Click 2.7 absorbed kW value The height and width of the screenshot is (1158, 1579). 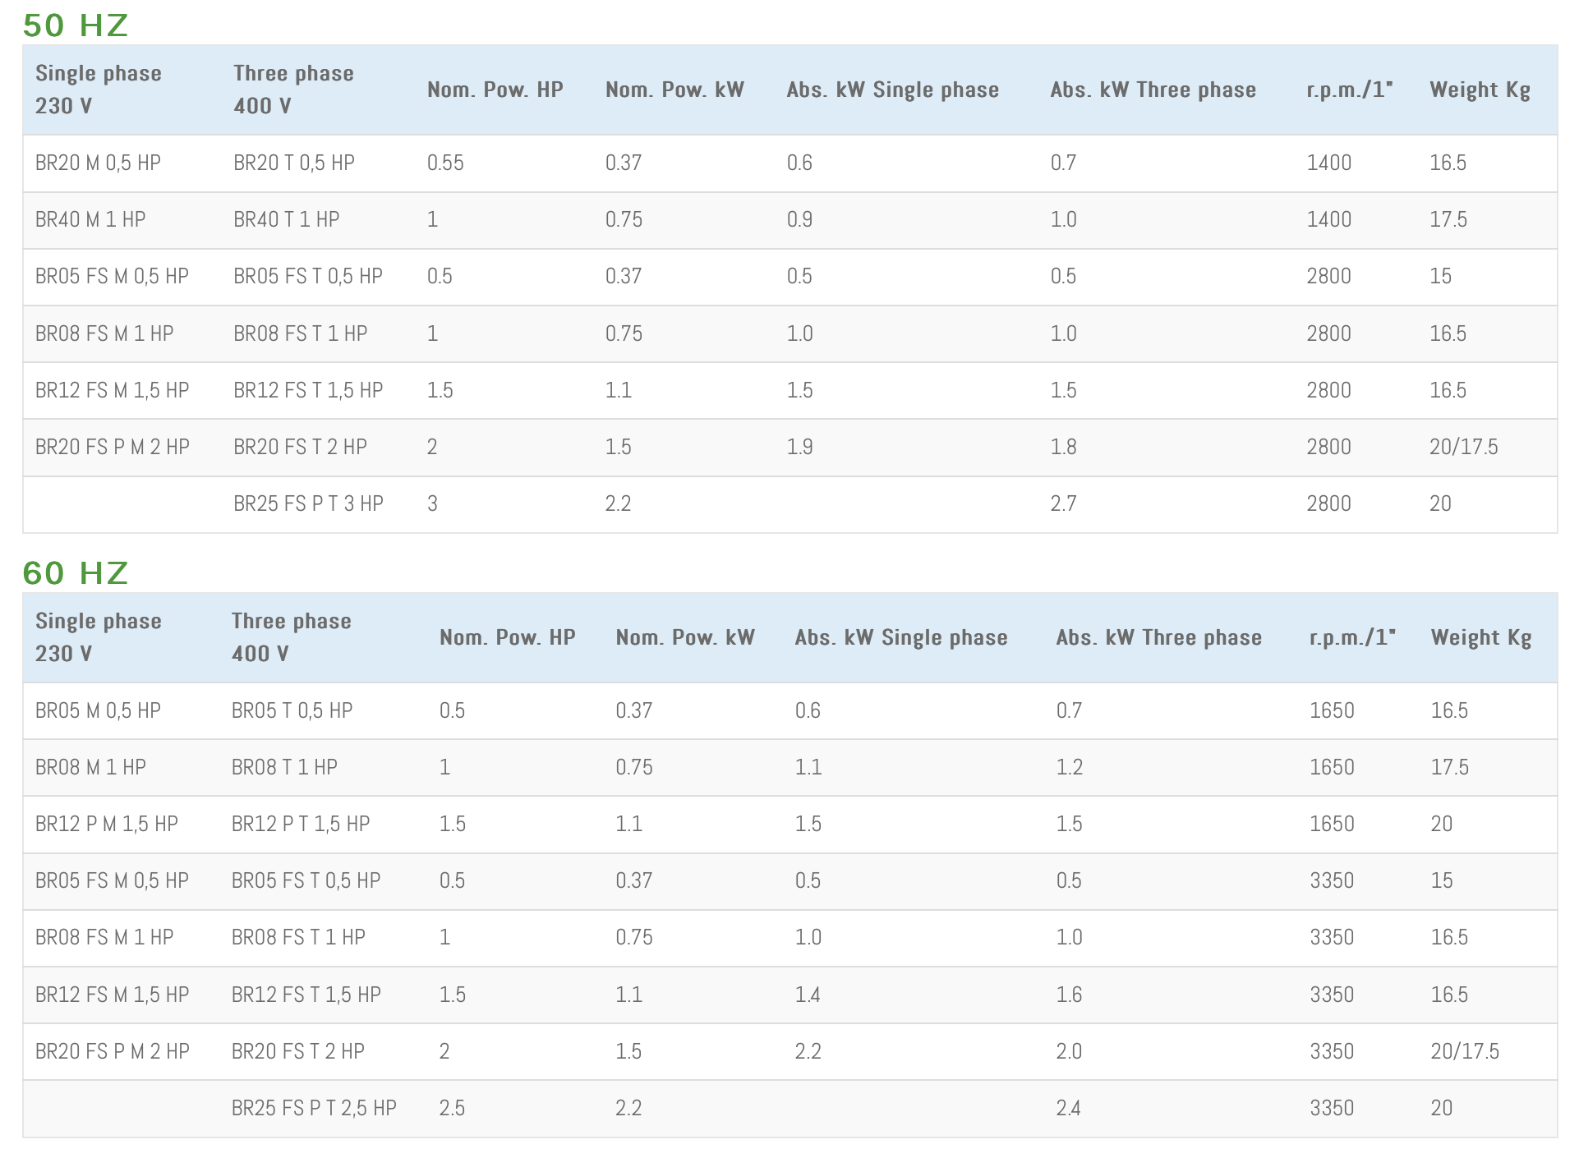1063,503
